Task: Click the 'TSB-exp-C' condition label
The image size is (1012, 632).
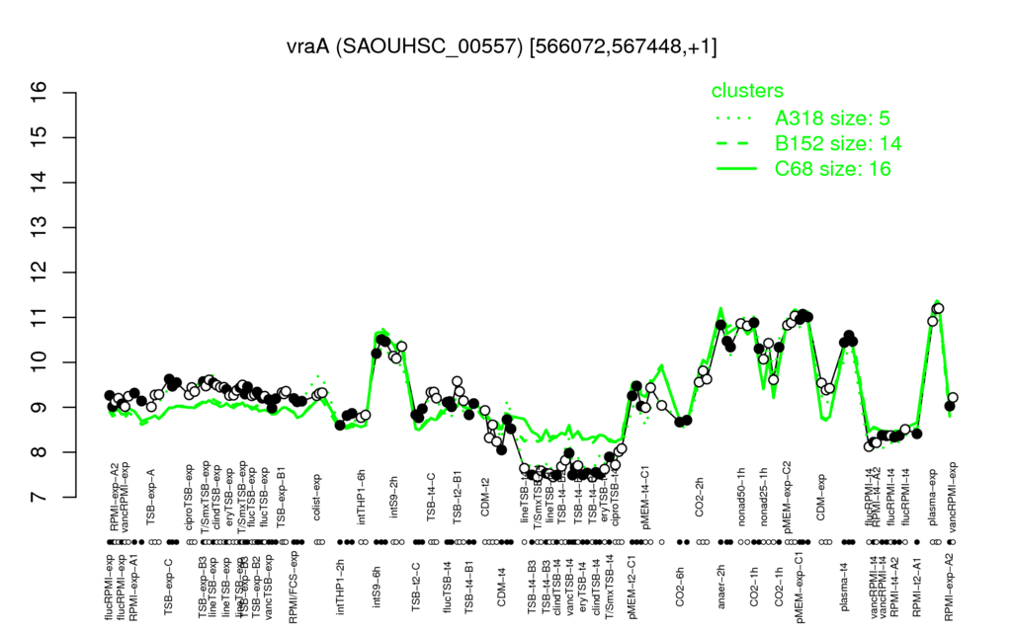Action: [168, 588]
